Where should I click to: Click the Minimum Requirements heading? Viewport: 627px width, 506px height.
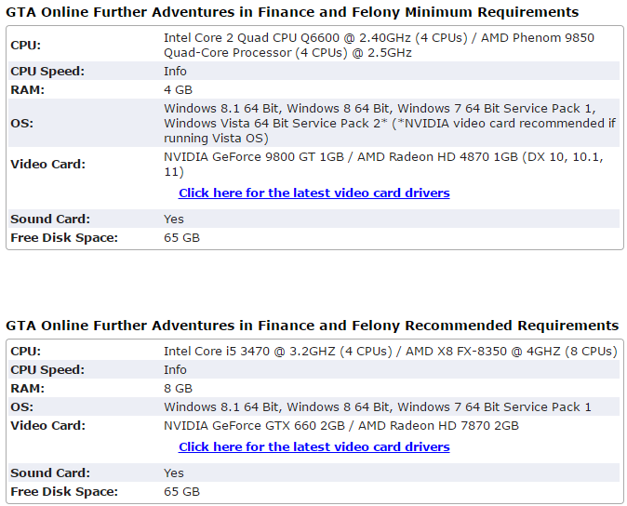292,12
